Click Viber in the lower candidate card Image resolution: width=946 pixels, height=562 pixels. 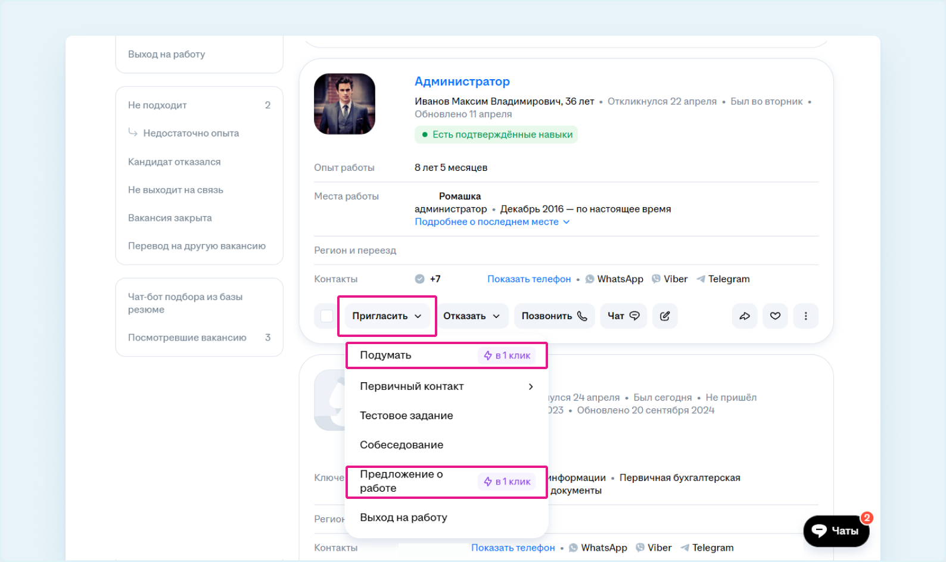[654, 548]
